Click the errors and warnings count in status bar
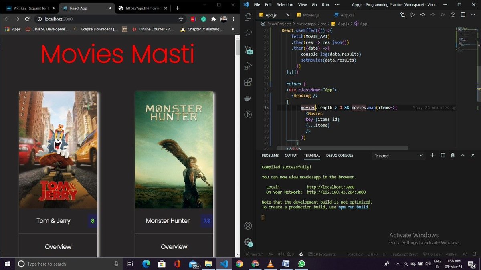The height and width of the screenshot is (270, 481). (x=286, y=254)
